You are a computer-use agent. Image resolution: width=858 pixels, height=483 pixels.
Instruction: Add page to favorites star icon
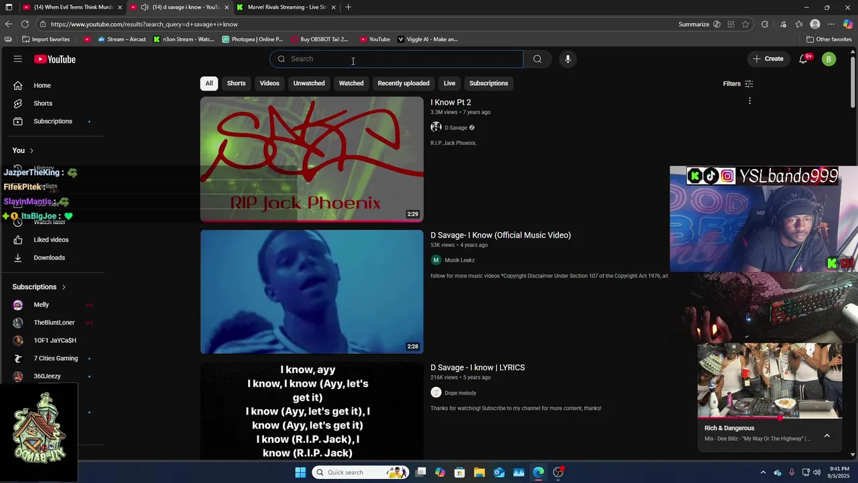(745, 24)
